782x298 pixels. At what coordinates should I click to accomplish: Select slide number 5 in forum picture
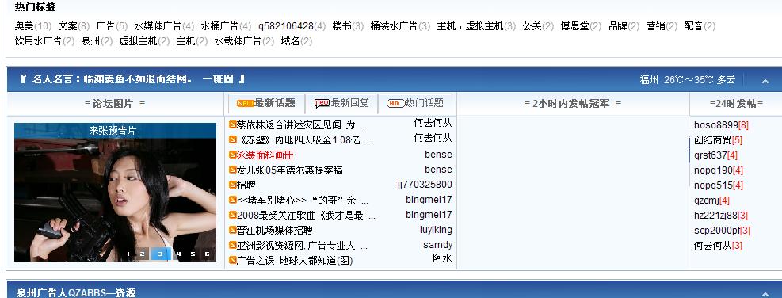(193, 254)
